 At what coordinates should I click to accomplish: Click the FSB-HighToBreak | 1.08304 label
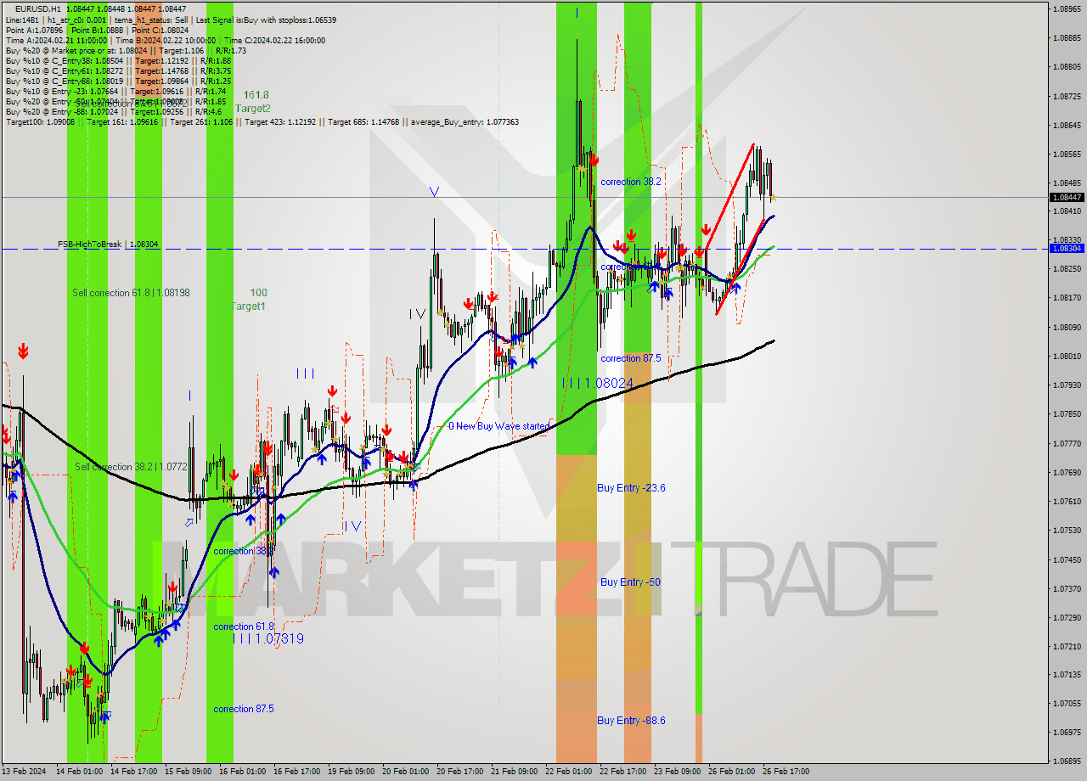click(x=108, y=244)
